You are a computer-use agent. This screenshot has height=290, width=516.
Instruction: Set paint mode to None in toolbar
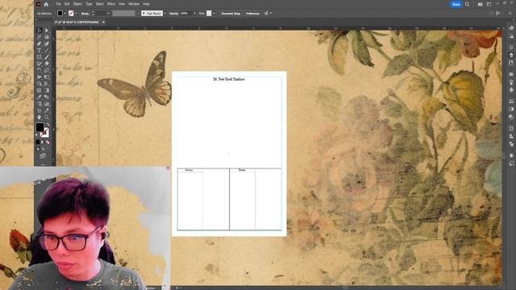48,142
